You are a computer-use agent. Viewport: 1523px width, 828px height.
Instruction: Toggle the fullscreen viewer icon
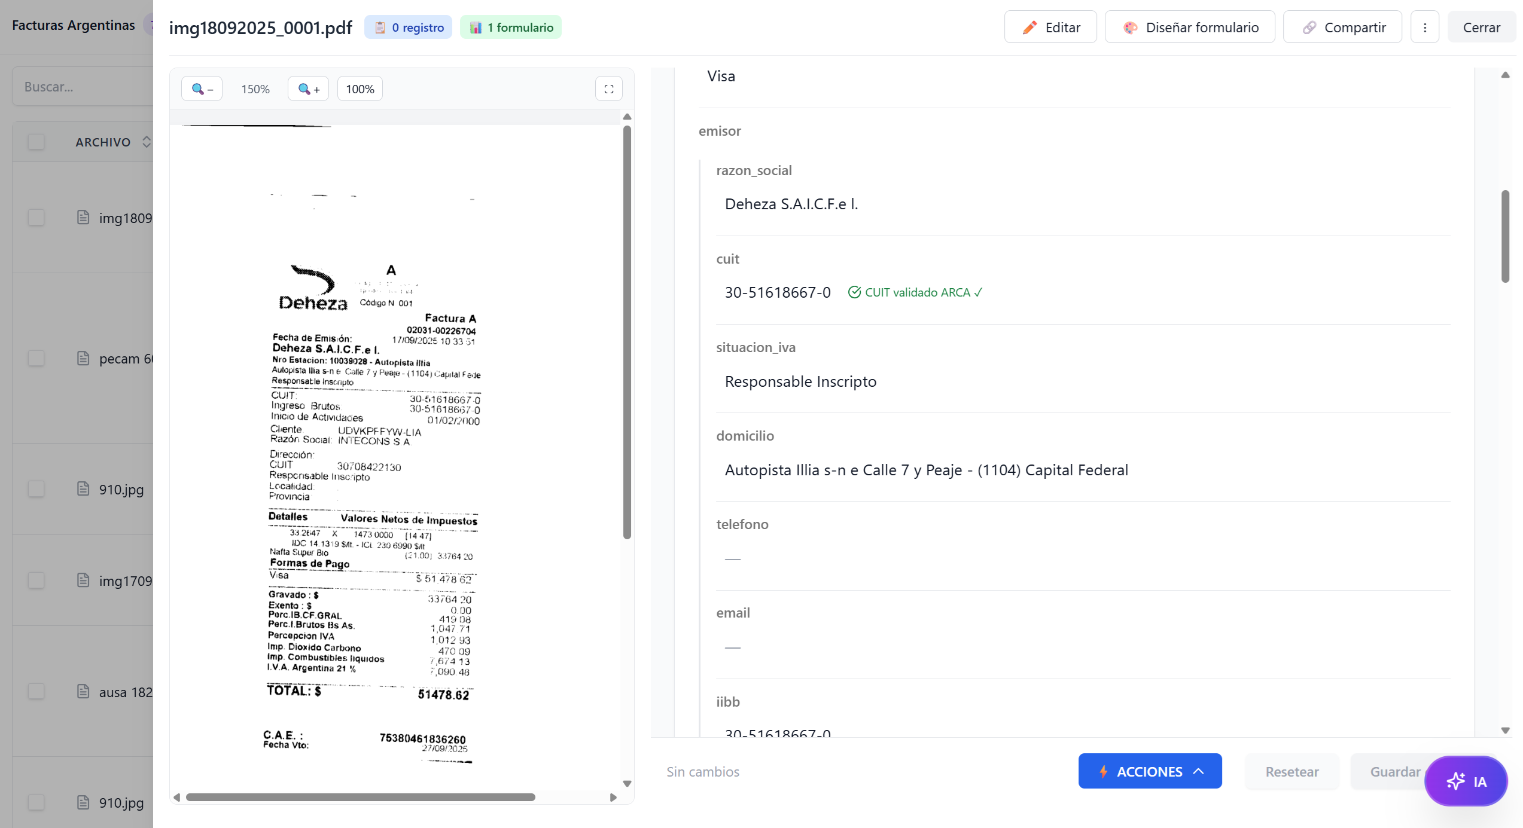point(609,89)
